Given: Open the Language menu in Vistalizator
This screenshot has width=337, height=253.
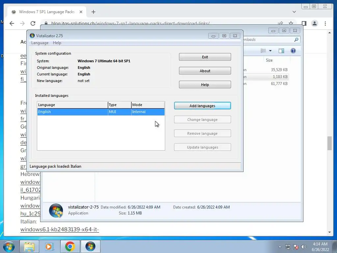Looking at the screenshot, I should (x=40, y=43).
